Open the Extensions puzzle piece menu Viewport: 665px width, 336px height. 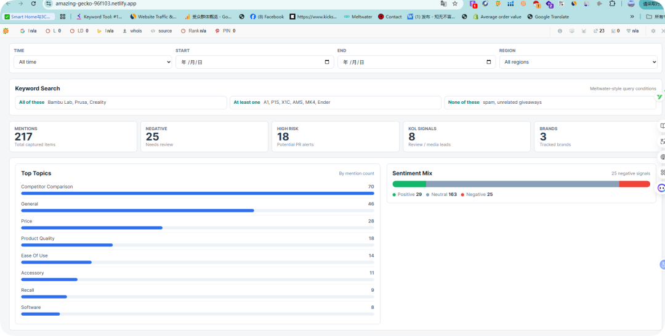(x=612, y=4)
